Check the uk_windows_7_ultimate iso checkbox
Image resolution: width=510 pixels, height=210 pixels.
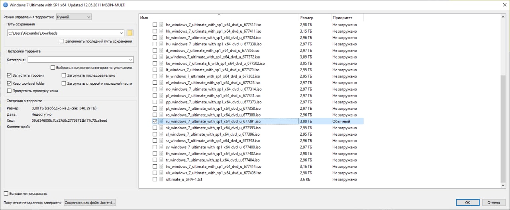(x=155, y=173)
